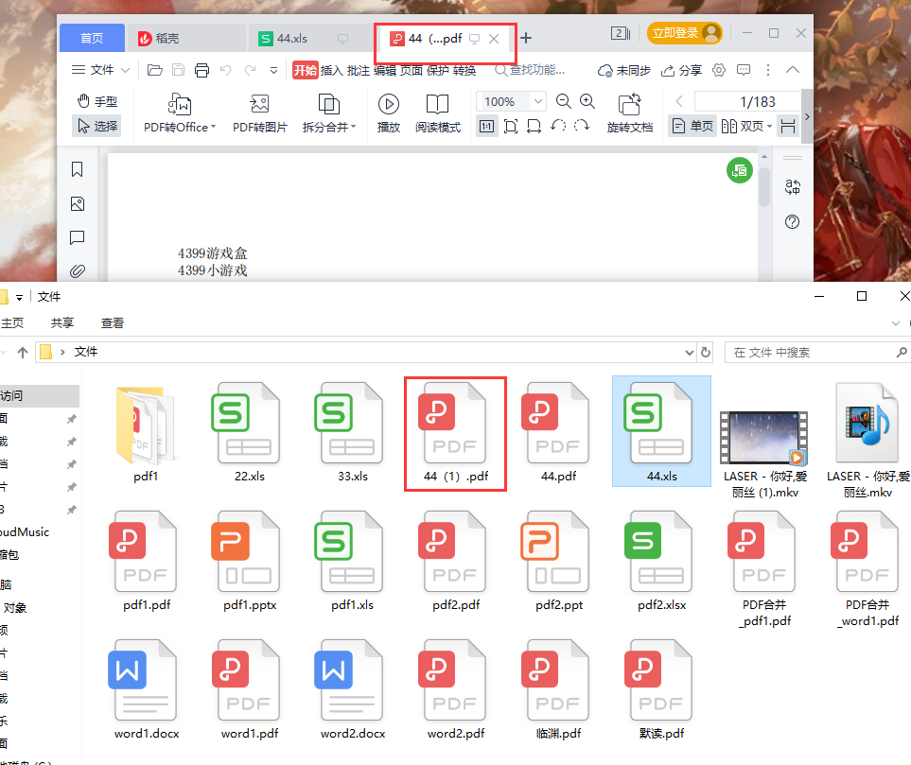Collapse the ribbon with up chevron
Screen dimensions: 911x765
[793, 70]
